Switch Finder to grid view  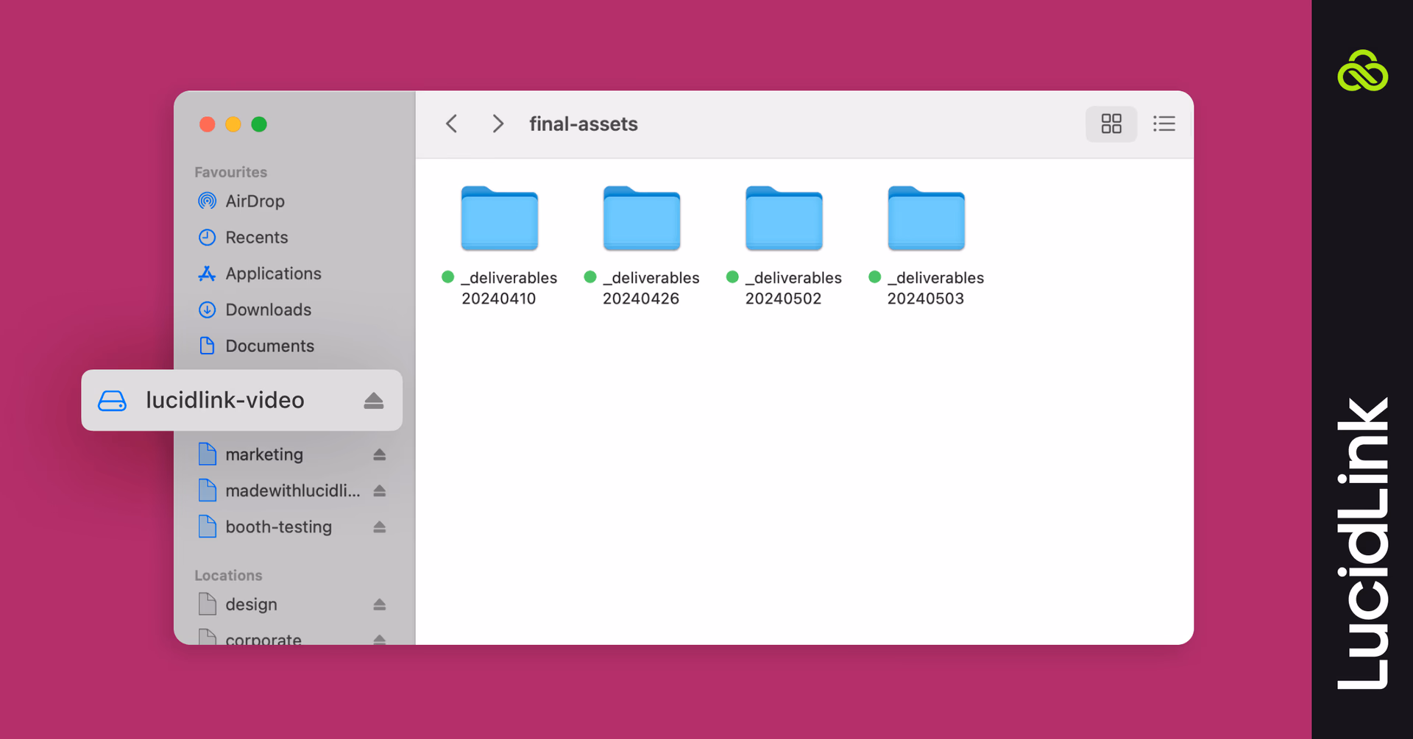(x=1111, y=124)
